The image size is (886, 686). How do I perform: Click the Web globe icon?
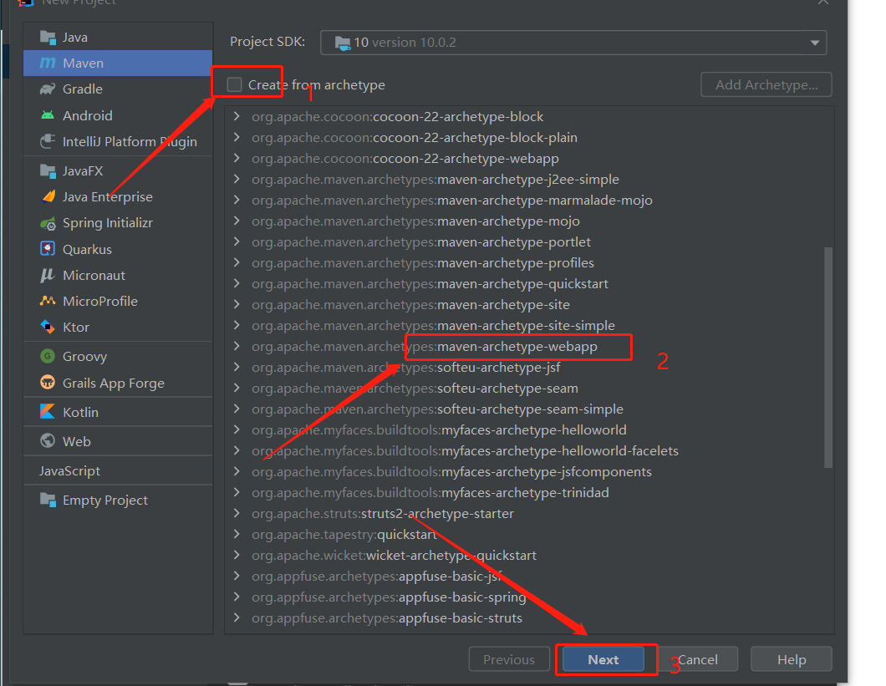(48, 440)
